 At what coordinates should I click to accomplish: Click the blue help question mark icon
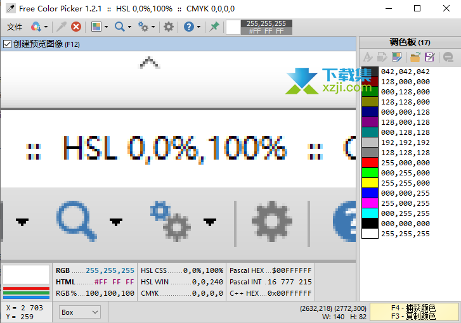pos(189,27)
